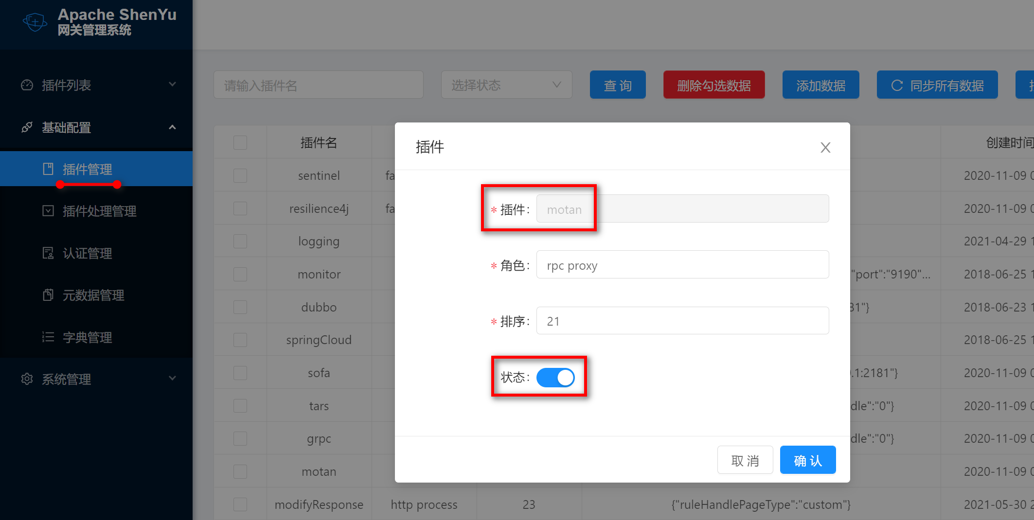Click the icon beside 基础配置
Viewport: 1034px width, 520px height.
click(x=27, y=127)
